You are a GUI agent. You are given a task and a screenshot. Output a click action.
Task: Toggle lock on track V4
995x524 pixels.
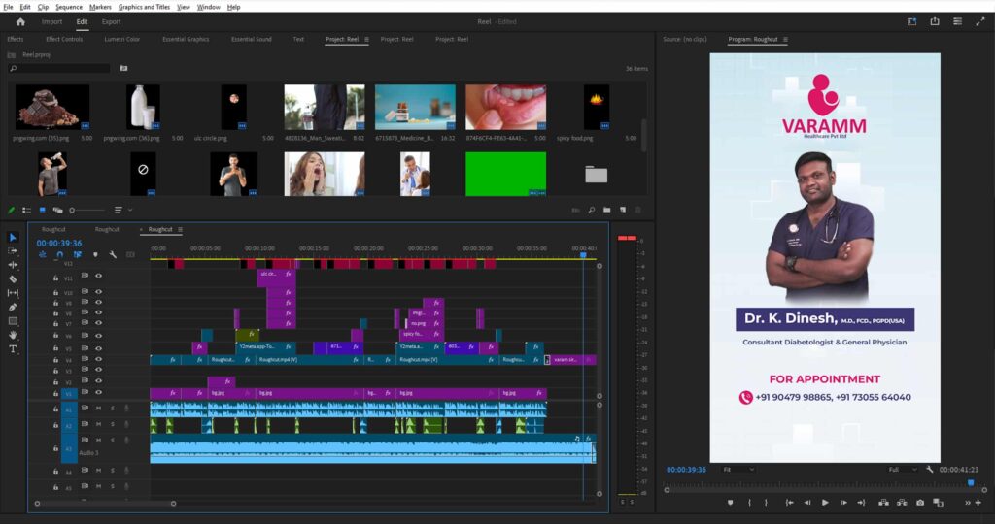coord(55,359)
